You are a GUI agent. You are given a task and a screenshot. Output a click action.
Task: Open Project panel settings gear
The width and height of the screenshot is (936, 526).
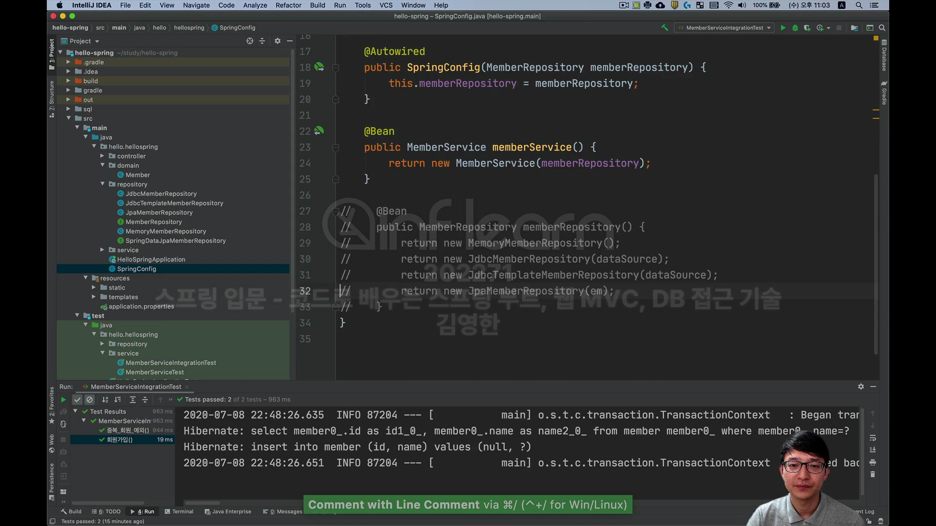click(277, 41)
